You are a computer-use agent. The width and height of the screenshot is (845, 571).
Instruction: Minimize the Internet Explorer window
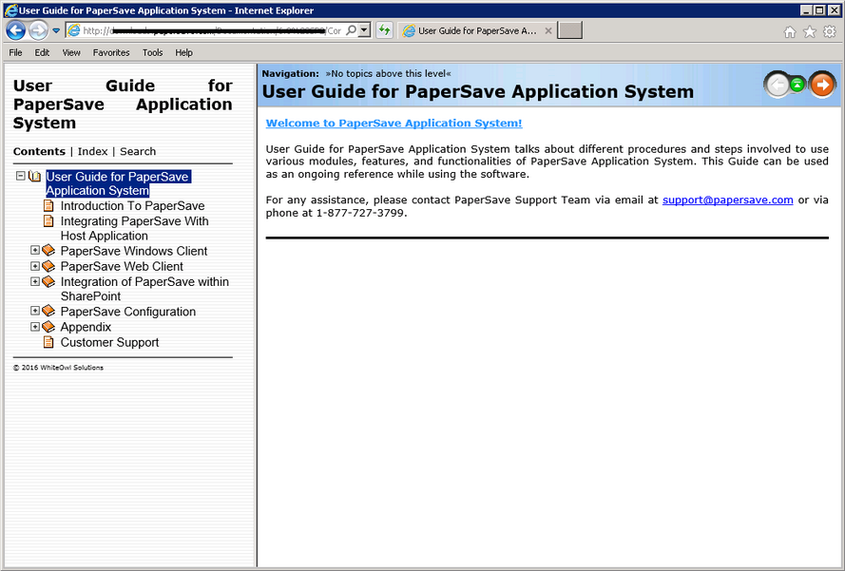pos(806,10)
